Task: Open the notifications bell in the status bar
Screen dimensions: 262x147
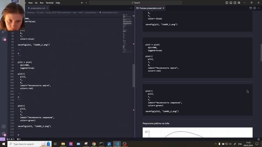Action: point(258,139)
